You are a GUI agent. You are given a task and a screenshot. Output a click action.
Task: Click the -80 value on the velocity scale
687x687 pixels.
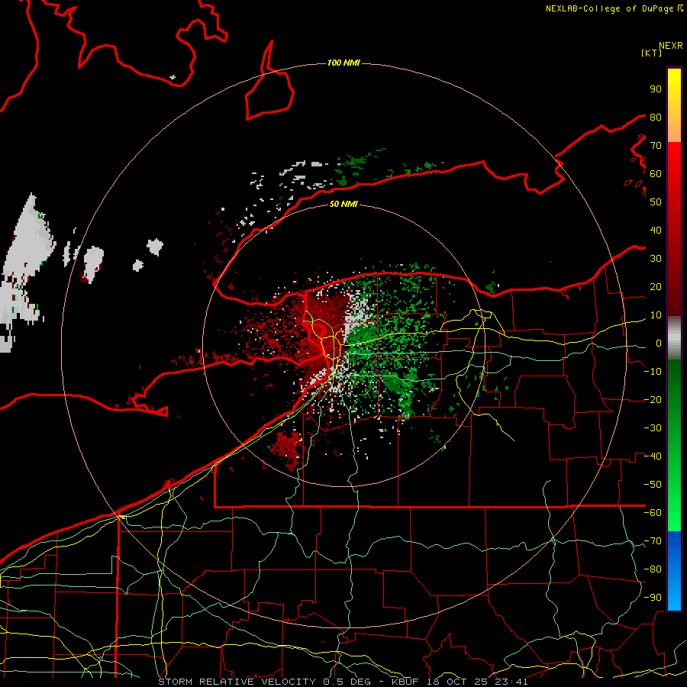pyautogui.click(x=653, y=569)
